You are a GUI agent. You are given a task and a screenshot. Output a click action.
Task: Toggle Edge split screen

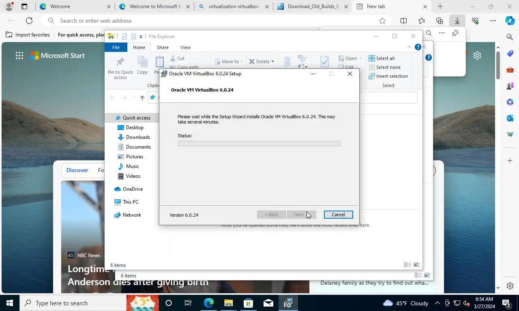click(x=403, y=21)
